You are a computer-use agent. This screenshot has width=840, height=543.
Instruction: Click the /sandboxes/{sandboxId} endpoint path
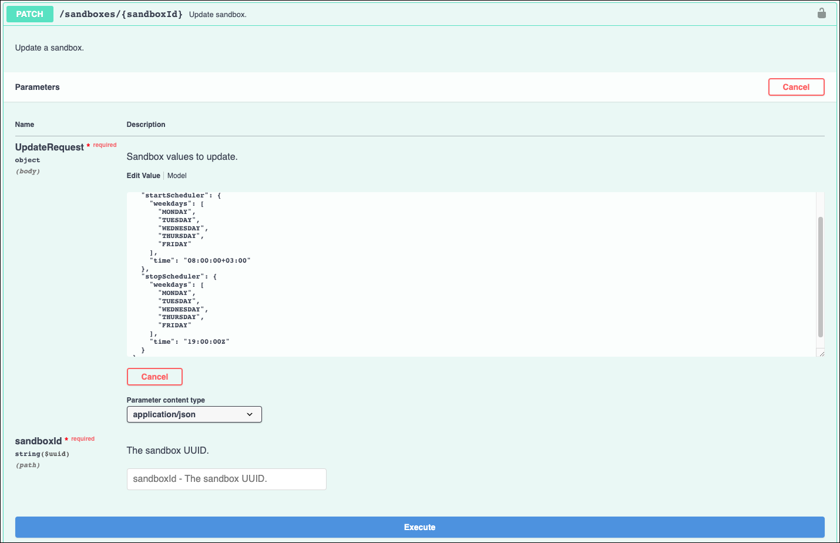[x=121, y=14]
